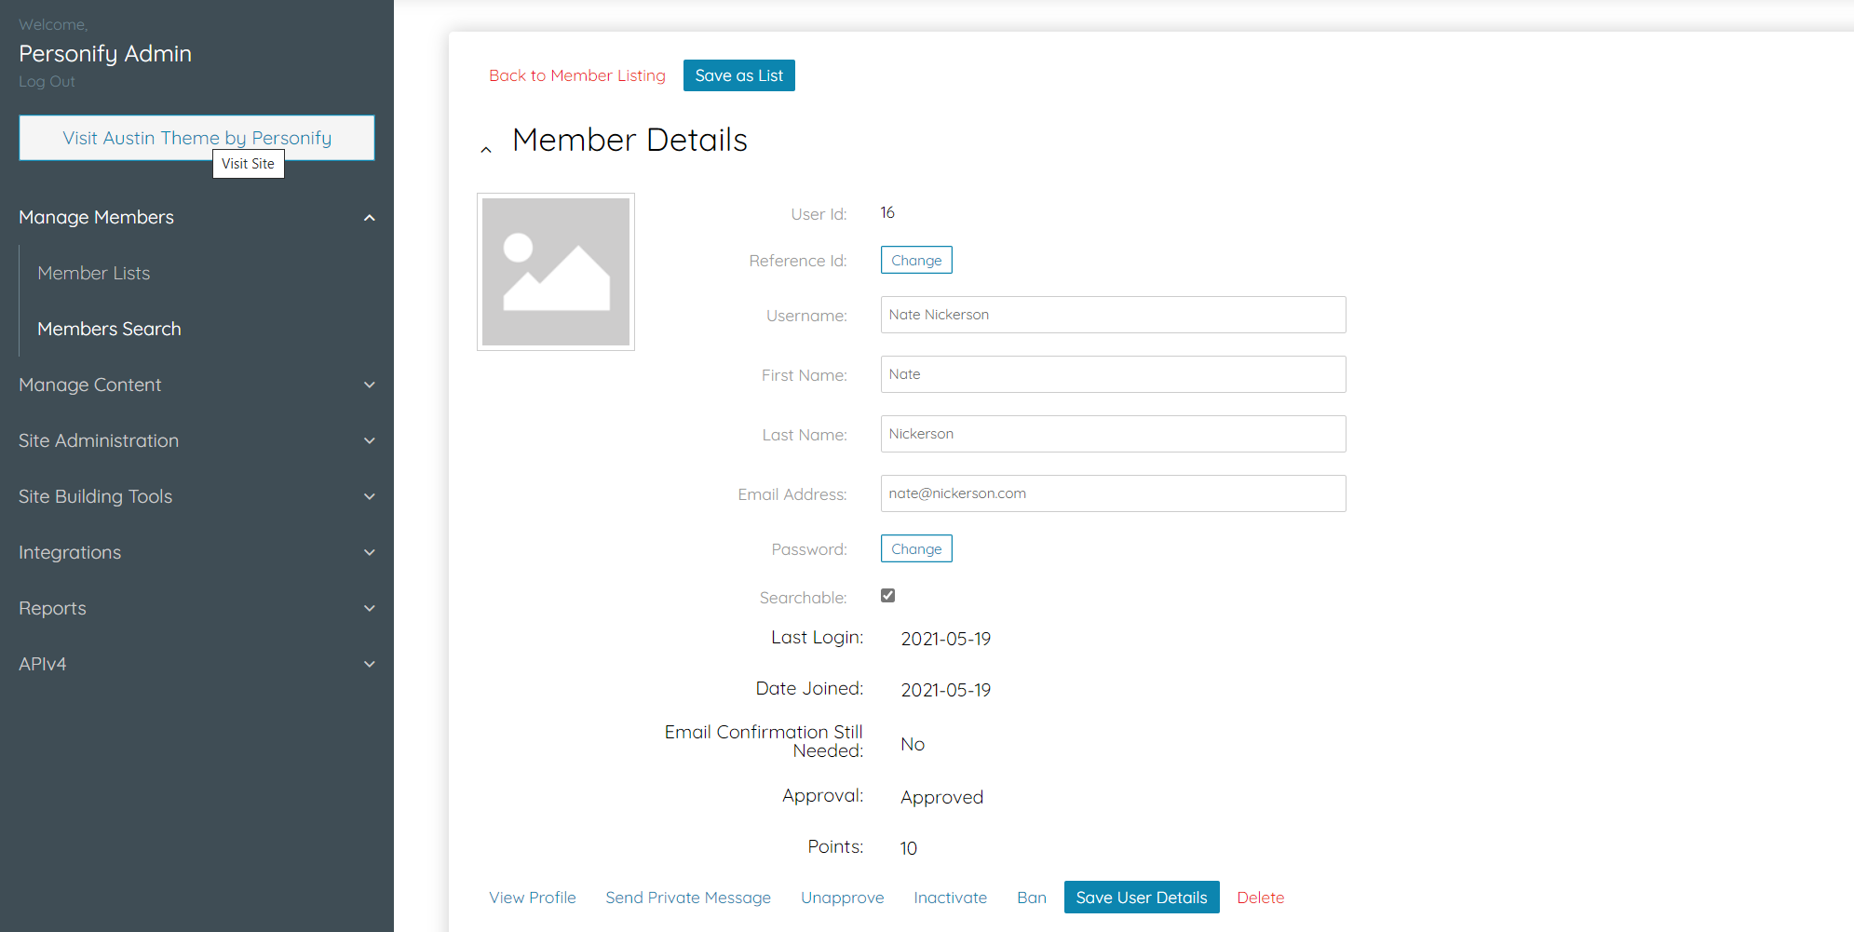1854x932 pixels.
Task: Click the Username input field
Action: [x=1113, y=315]
